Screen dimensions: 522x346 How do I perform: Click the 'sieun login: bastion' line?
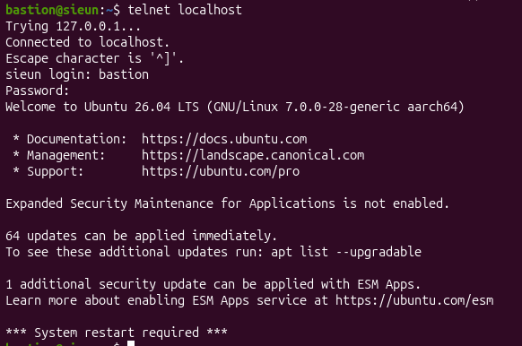[x=77, y=74]
